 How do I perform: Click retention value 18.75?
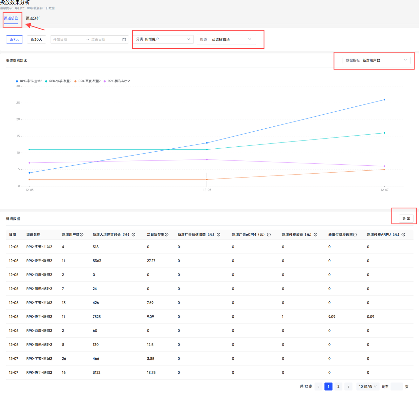(151, 373)
